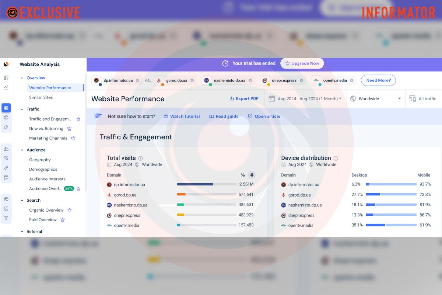Switch Total visits to percent view
442x295 pixels.
243,175
